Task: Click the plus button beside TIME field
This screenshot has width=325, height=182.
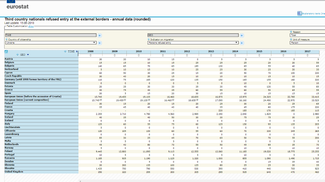Action: point(100,35)
